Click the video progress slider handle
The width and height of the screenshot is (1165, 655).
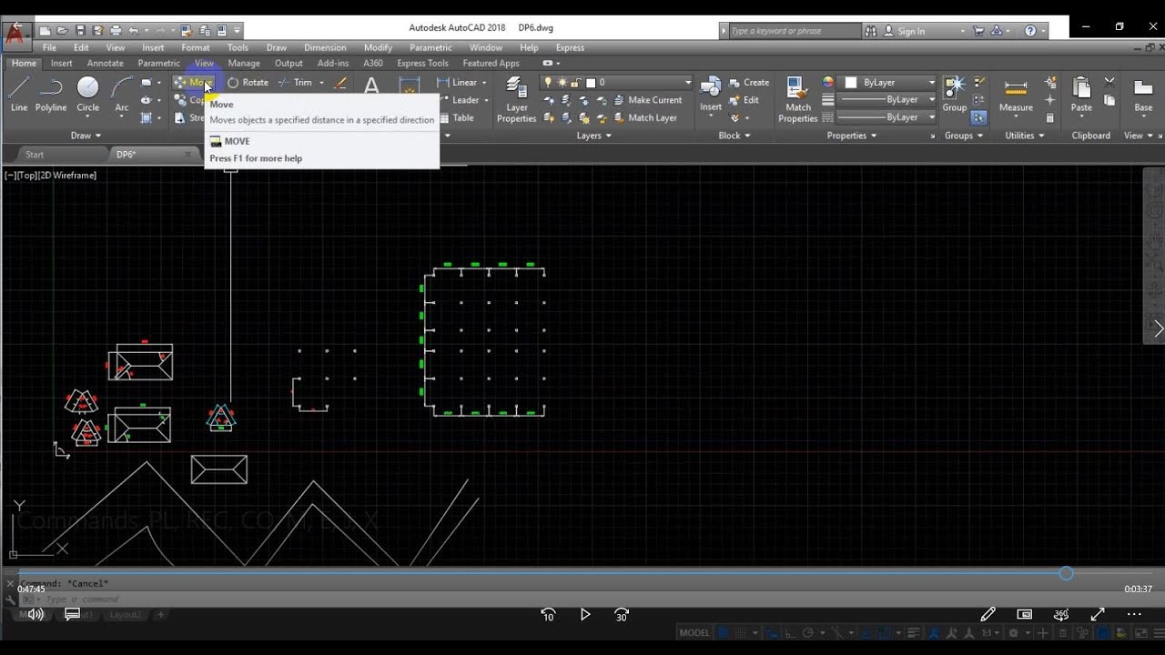tap(1066, 573)
